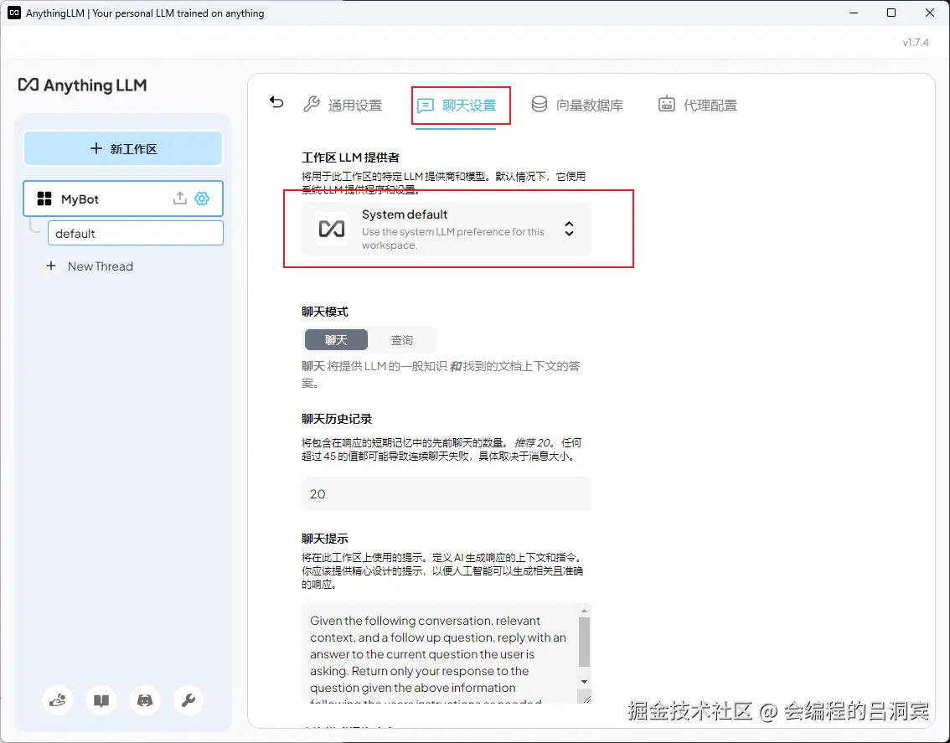Select 聊天 chat mode
This screenshot has height=743, width=950.
(336, 340)
